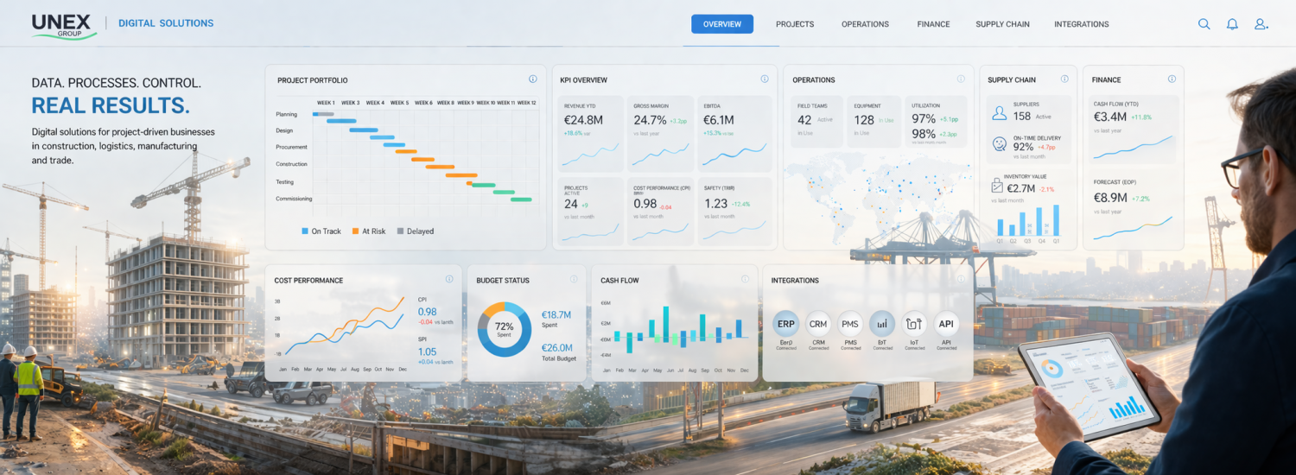Open the IoT integration icon
This screenshot has height=475, width=1296.
point(914,325)
